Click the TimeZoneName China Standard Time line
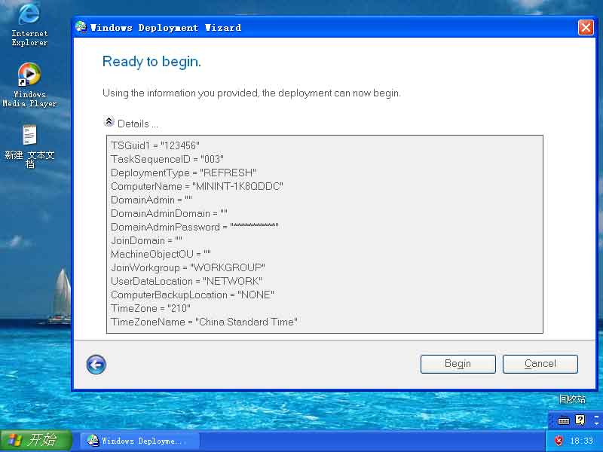The height and width of the screenshot is (452, 603). pos(204,322)
